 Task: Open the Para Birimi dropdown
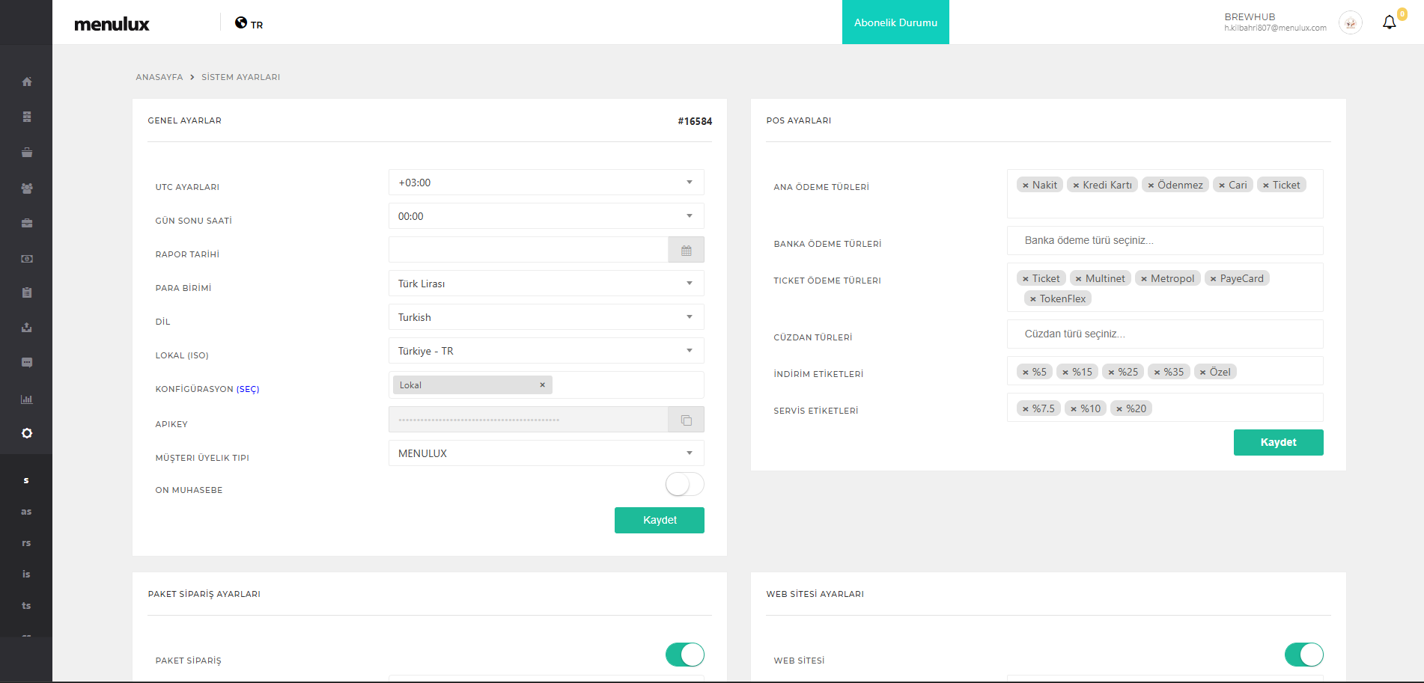(x=546, y=284)
